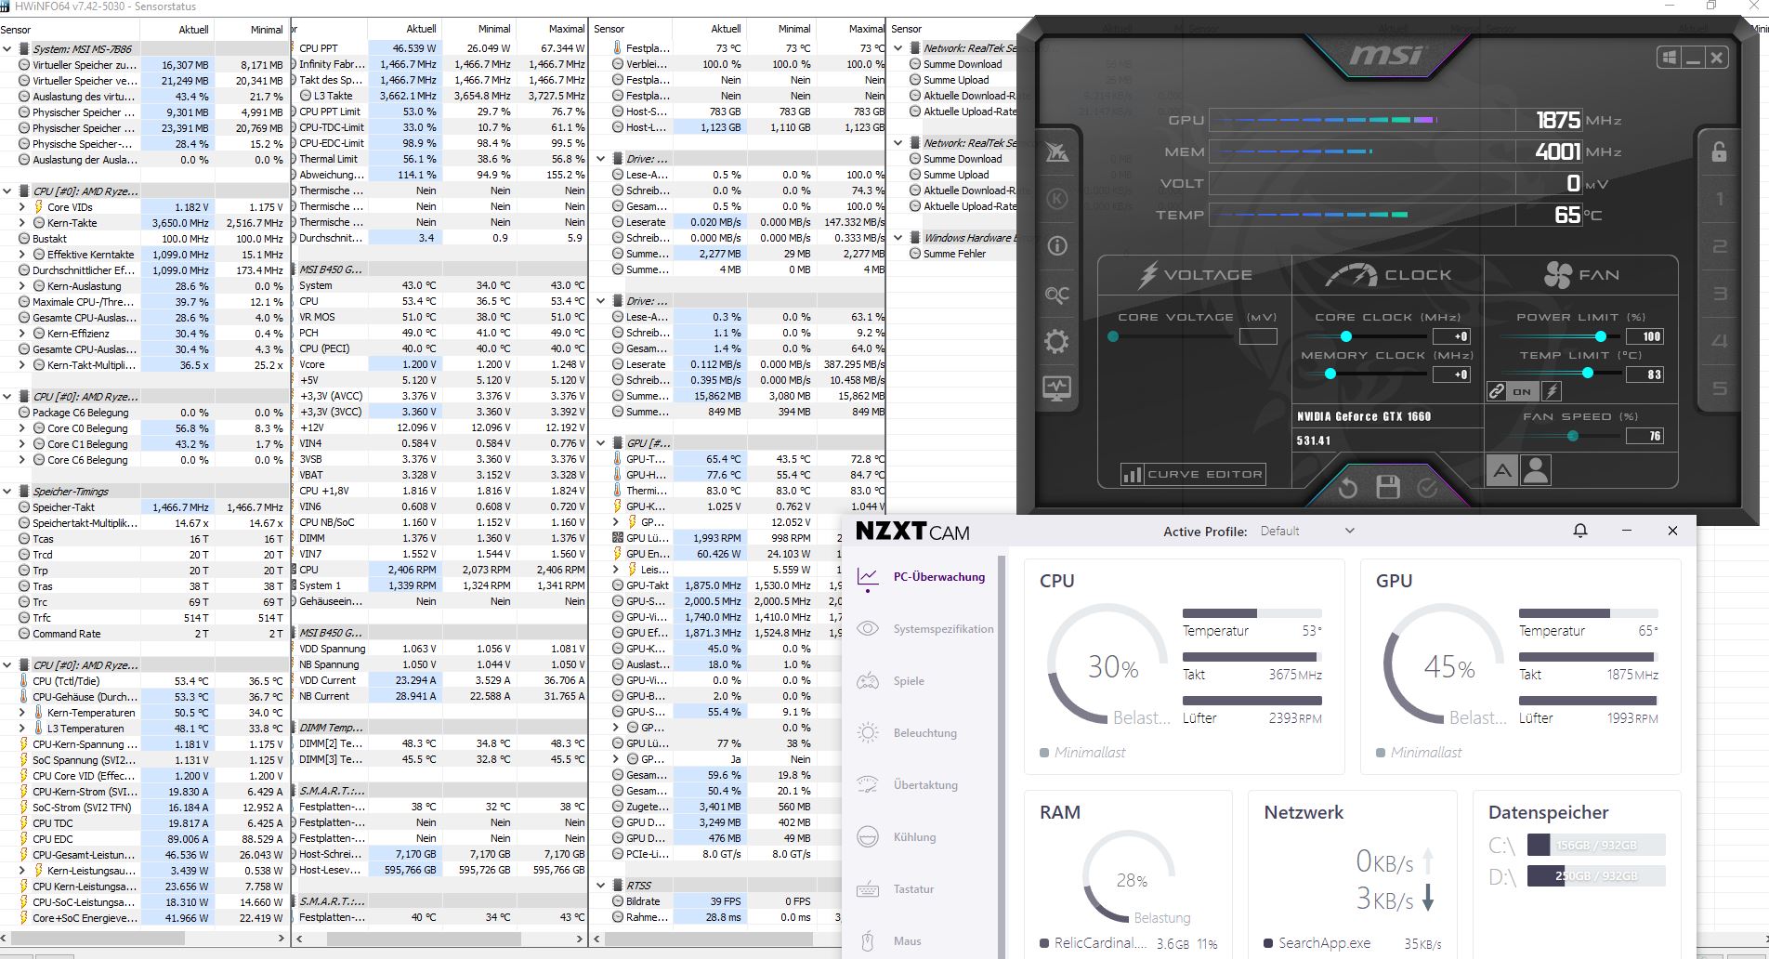
Task: Collapse System: MSI MS-7B86 sensor group
Action: coord(7,49)
